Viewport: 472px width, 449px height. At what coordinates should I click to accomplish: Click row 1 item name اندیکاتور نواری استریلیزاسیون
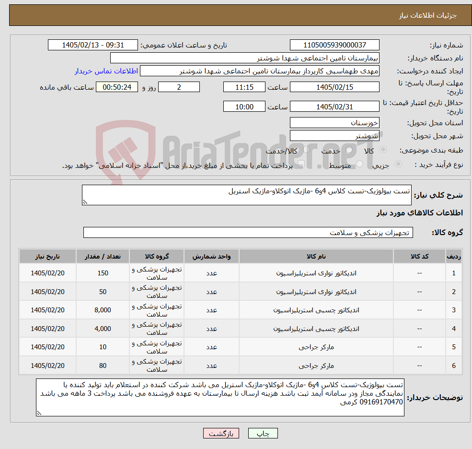316,273
